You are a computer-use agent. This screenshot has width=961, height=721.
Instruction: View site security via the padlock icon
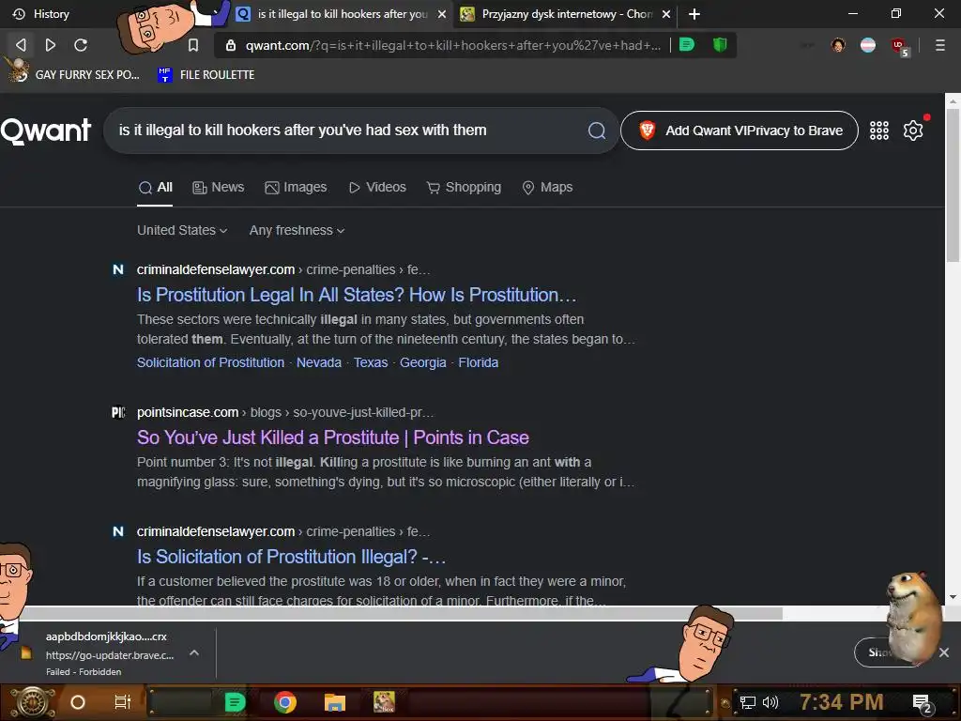[x=231, y=45]
